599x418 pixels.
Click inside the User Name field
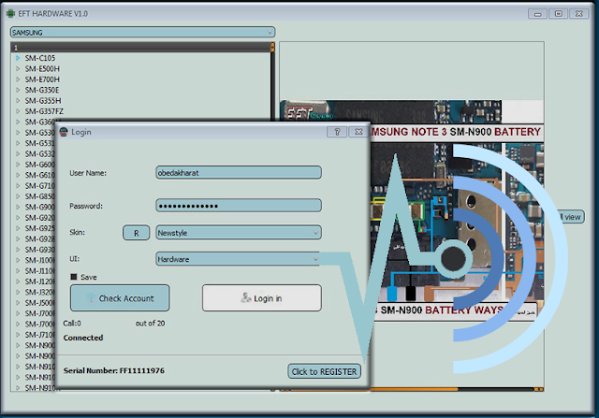click(x=239, y=173)
